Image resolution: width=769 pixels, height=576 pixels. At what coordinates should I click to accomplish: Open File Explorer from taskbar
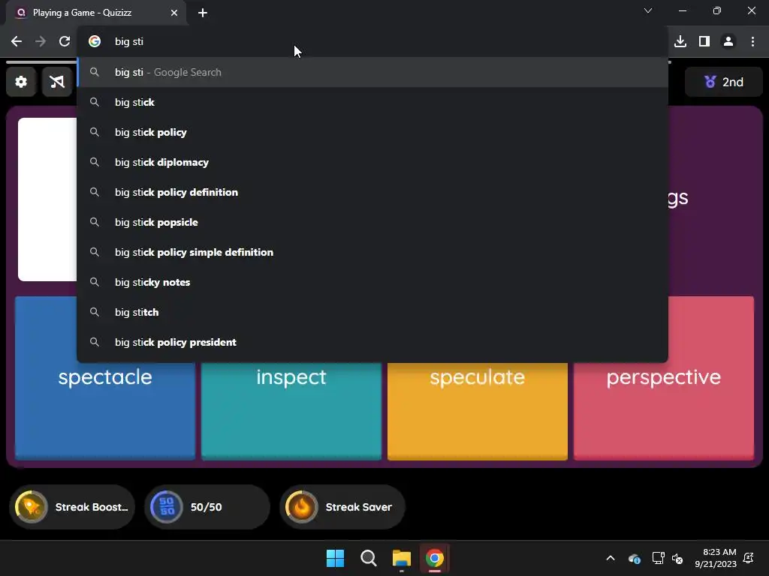tap(401, 558)
